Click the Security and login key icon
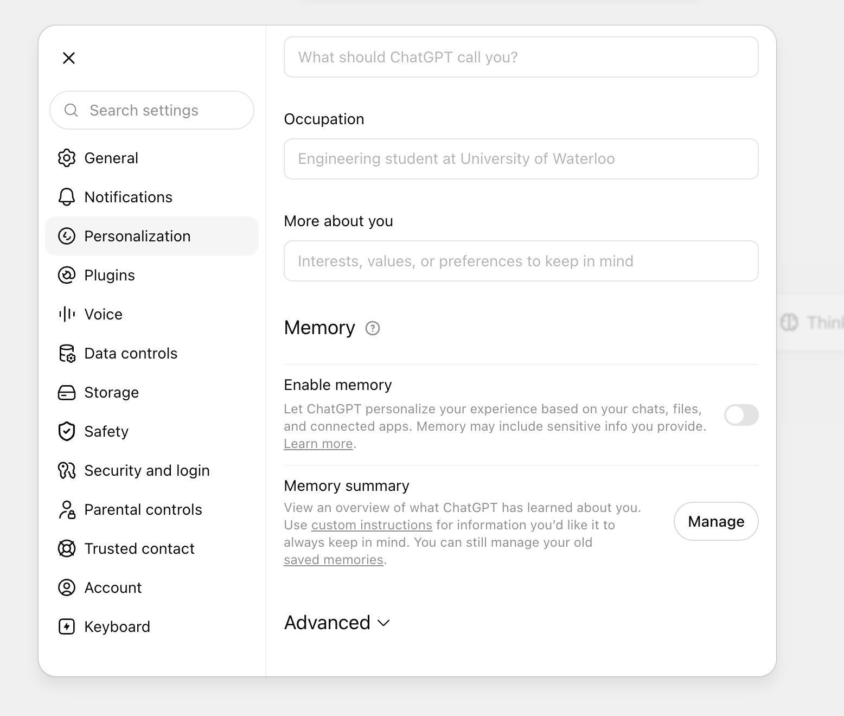This screenshot has width=844, height=716. click(x=67, y=470)
